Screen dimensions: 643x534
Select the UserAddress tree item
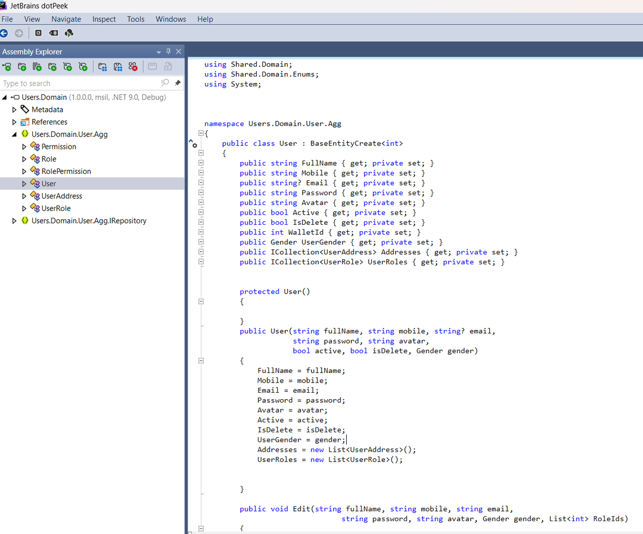click(x=62, y=196)
